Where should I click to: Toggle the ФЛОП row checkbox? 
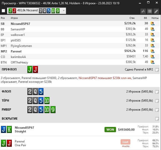[157, 92]
